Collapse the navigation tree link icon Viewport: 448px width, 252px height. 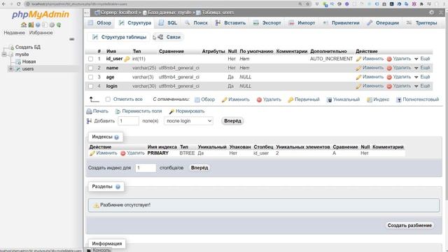(71, 39)
